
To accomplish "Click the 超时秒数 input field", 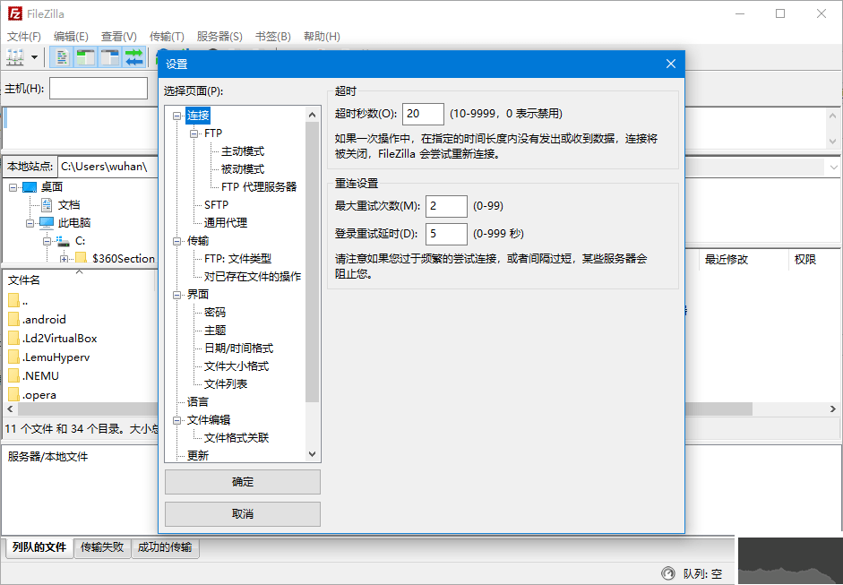I will 423,114.
